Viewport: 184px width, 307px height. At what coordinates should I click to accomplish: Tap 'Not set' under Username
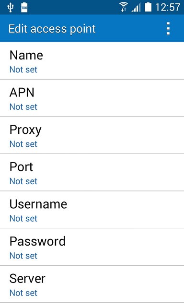23,219
